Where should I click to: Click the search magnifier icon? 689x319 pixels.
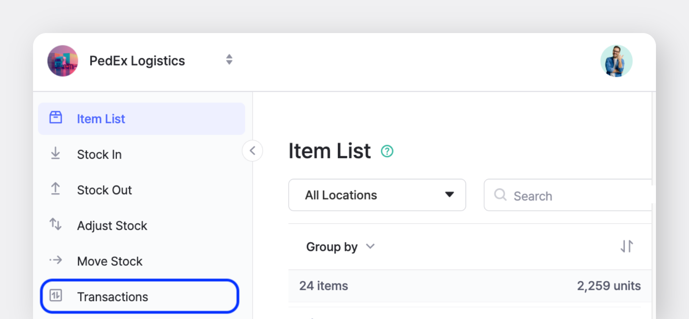point(500,195)
